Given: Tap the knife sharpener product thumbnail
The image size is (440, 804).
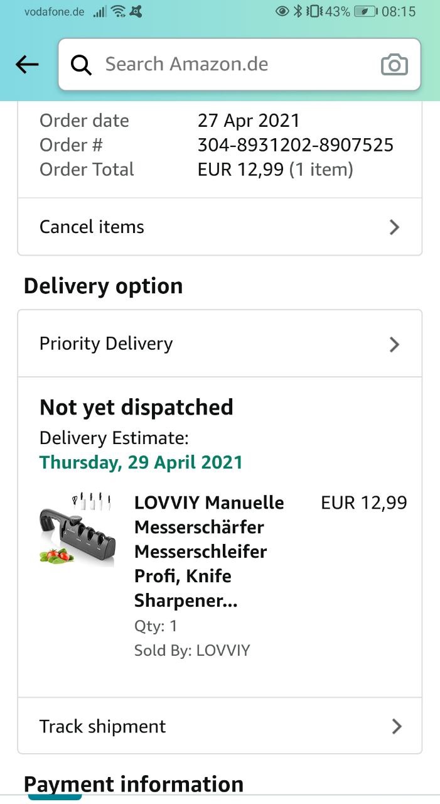Looking at the screenshot, I should 77,528.
